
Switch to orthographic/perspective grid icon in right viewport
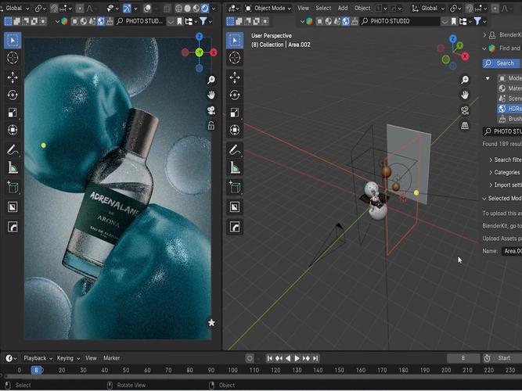coord(465,125)
